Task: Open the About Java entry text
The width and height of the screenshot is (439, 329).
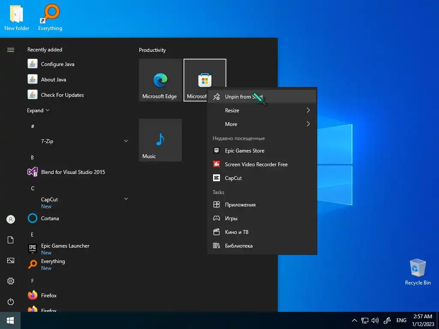Action: tap(54, 79)
